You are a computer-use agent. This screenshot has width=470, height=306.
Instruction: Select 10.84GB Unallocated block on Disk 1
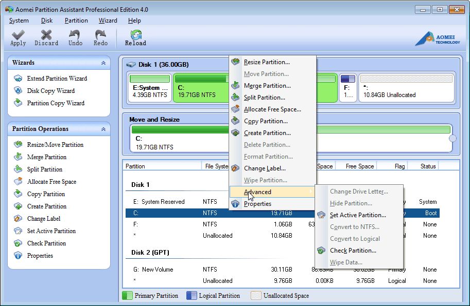407,87
